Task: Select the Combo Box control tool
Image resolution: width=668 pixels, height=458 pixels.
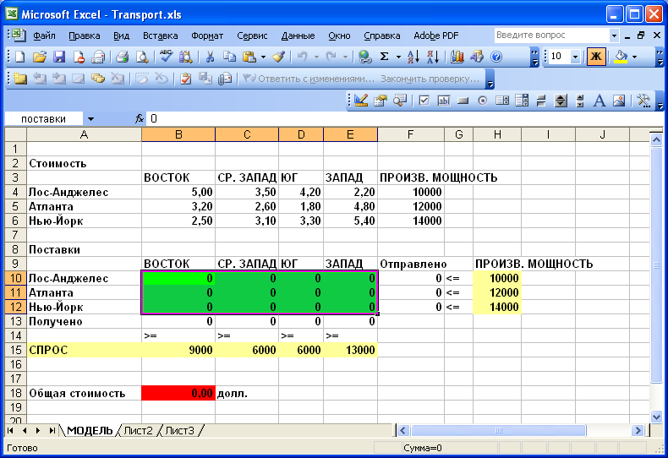Action: (x=522, y=101)
